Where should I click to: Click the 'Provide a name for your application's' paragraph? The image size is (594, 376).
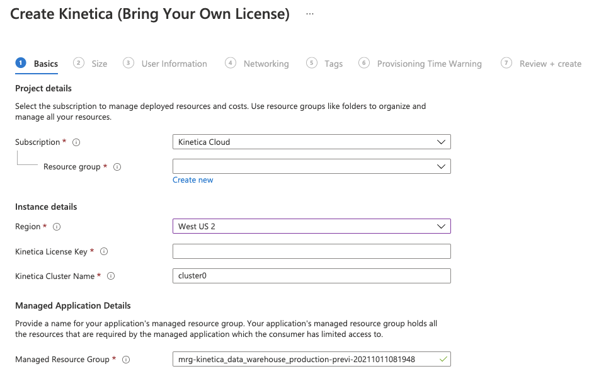pyautogui.click(x=226, y=329)
